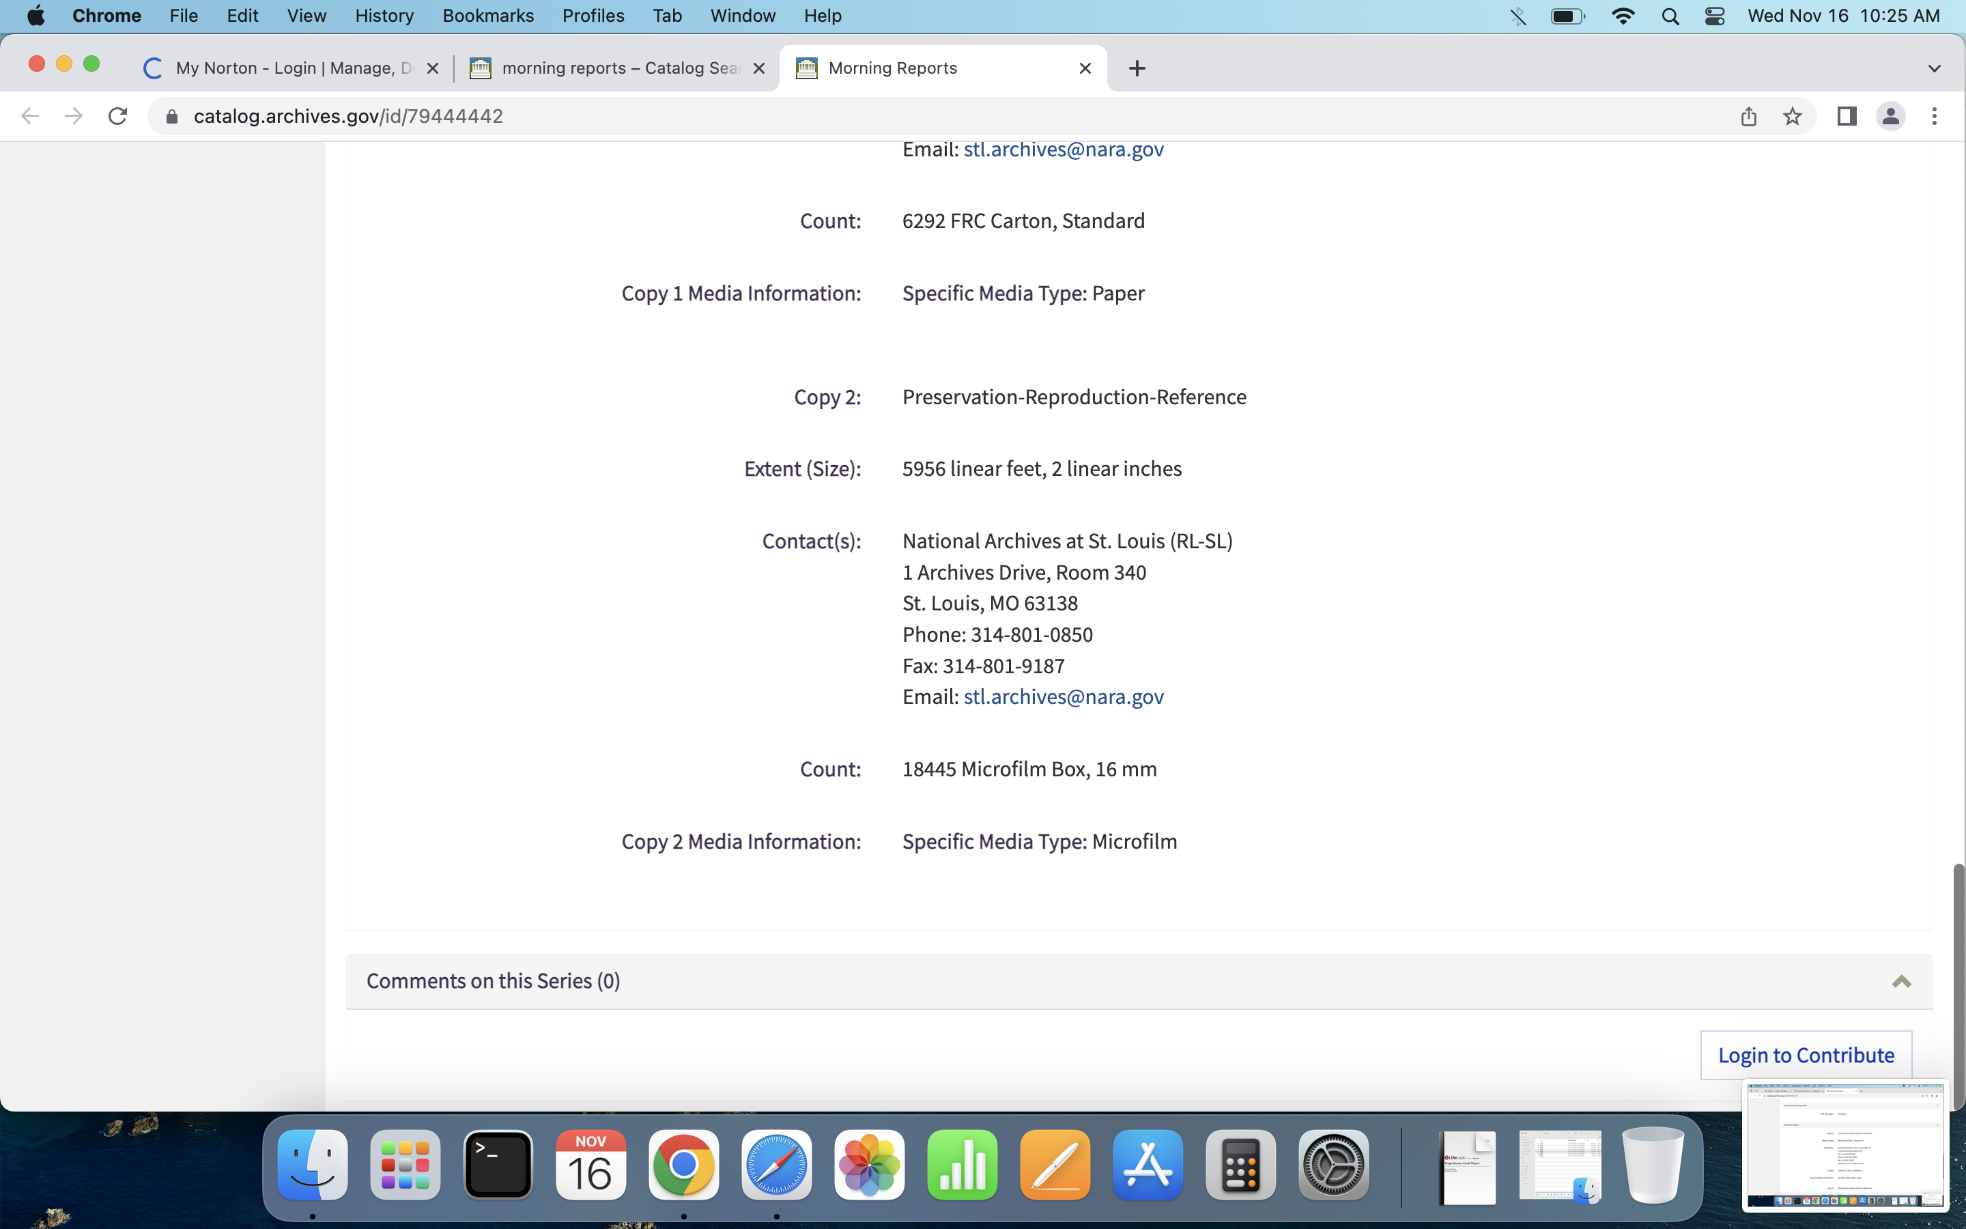Screen dimensions: 1966x1229
Task: Open the Chrome side panel icon
Action: point(1847,116)
